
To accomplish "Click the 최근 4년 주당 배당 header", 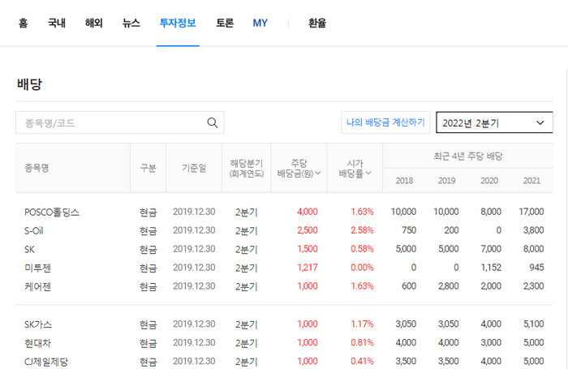I will pos(468,156).
